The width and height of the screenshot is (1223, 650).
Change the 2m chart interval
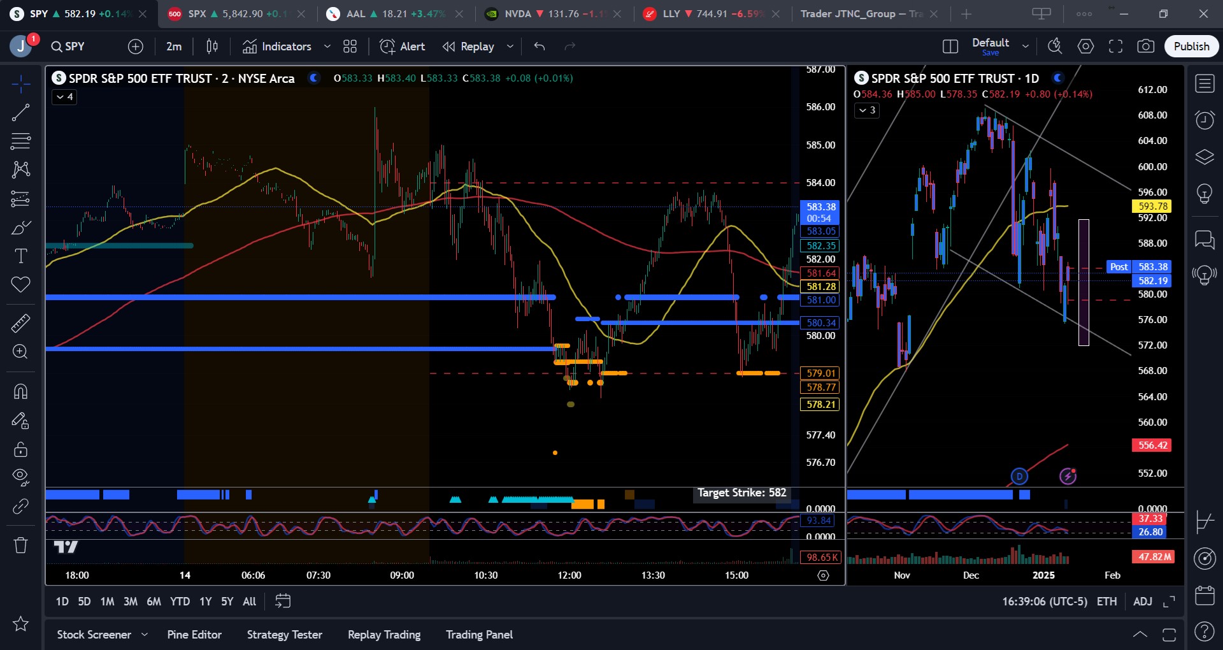174,47
